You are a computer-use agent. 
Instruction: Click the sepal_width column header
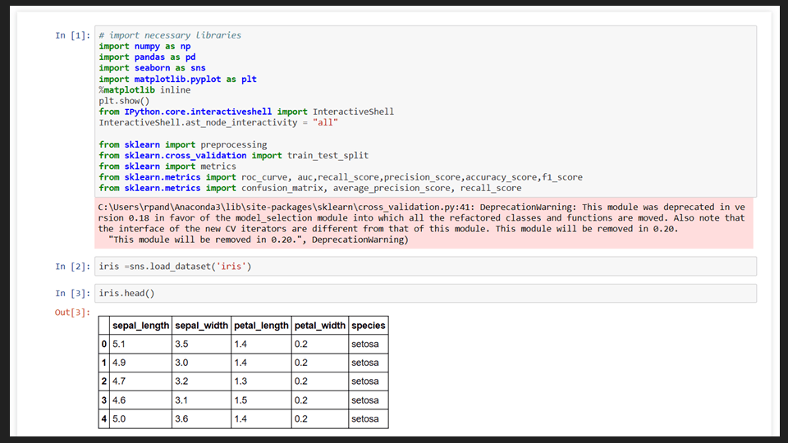click(x=202, y=326)
